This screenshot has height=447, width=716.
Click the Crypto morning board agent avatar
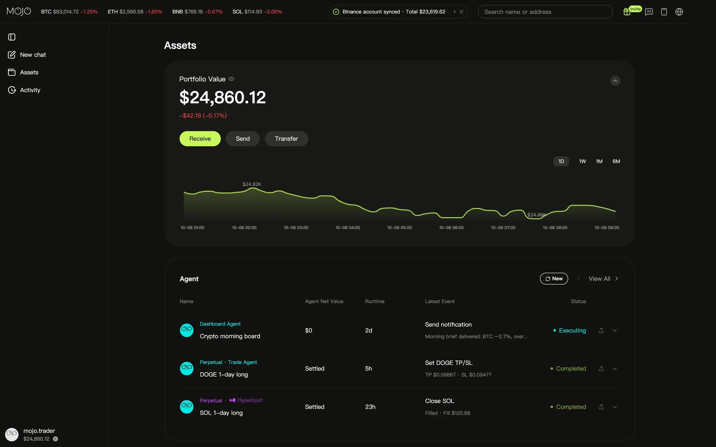(186, 330)
